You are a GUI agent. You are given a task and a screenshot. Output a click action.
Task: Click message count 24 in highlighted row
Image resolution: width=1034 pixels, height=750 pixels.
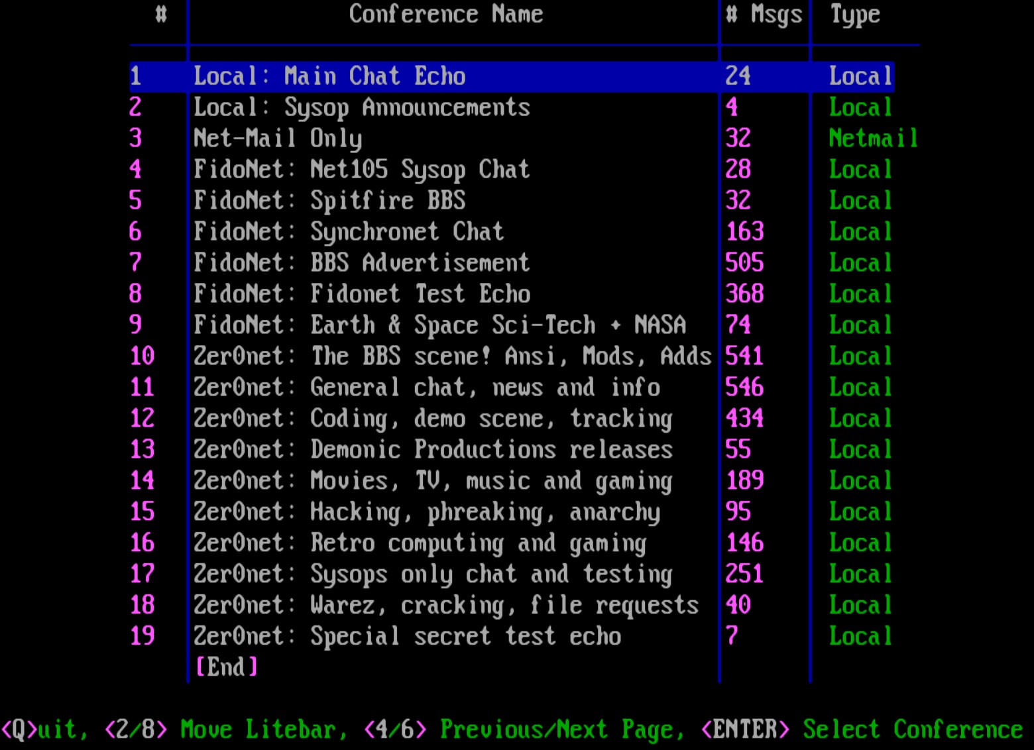(738, 76)
